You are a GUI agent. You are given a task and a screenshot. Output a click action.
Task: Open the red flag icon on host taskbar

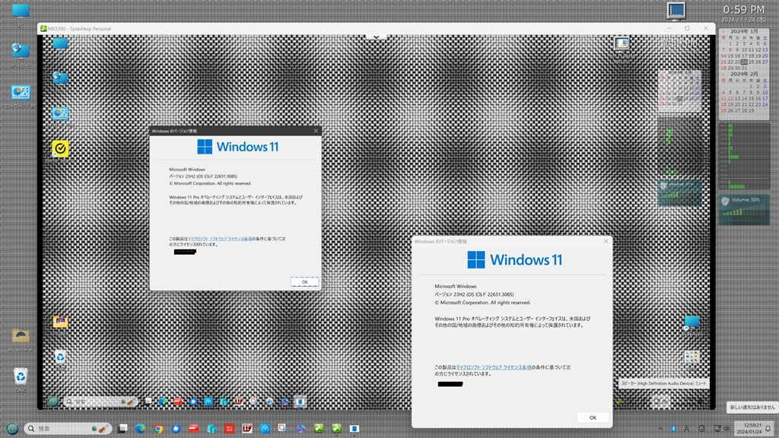point(194,428)
